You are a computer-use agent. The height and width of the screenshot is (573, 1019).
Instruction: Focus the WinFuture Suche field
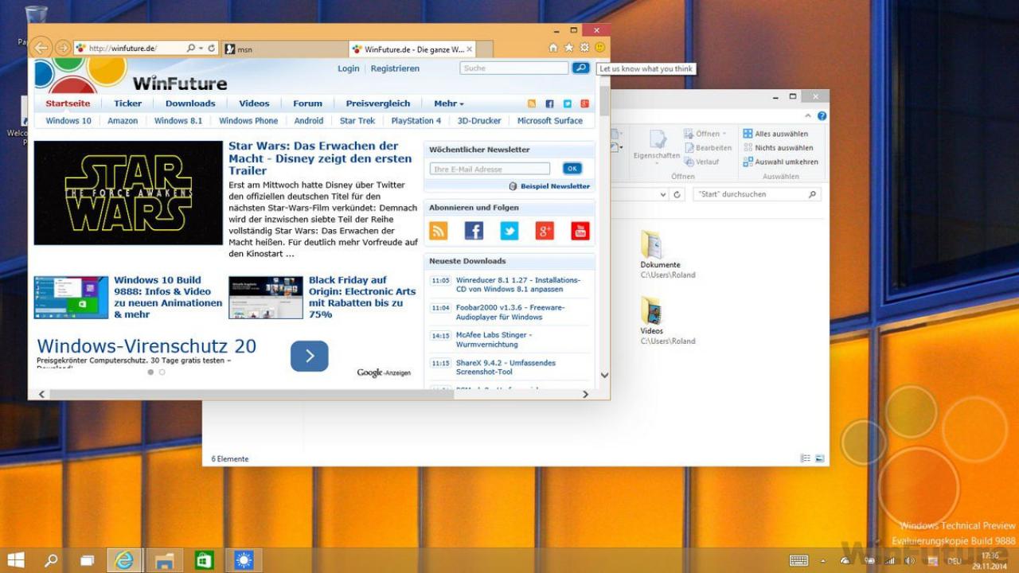tap(514, 68)
